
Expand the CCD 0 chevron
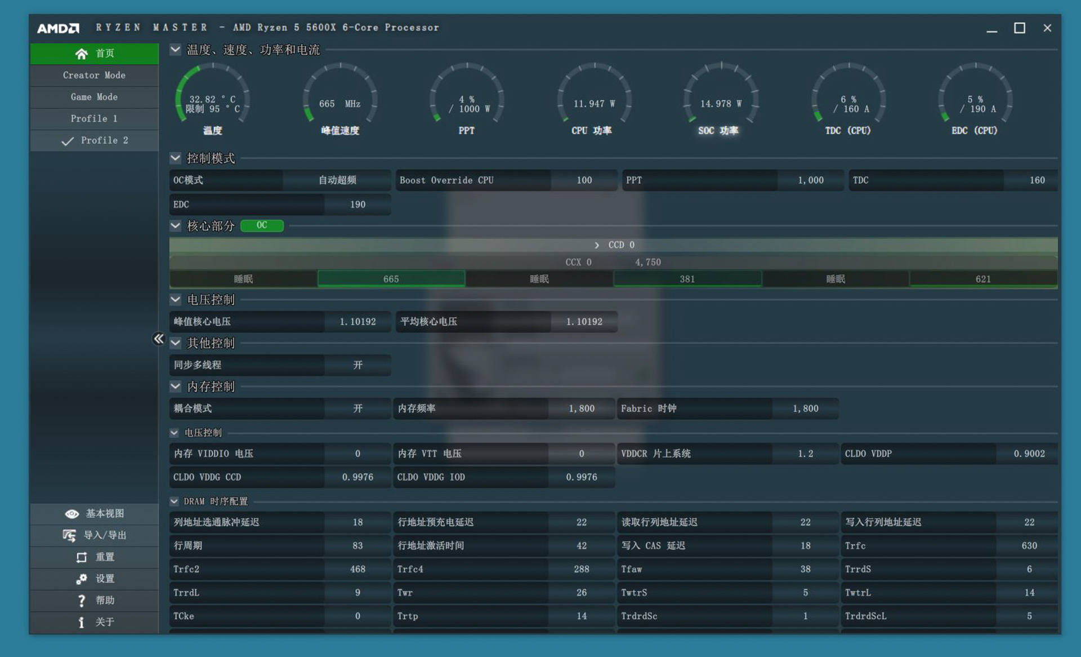click(597, 245)
